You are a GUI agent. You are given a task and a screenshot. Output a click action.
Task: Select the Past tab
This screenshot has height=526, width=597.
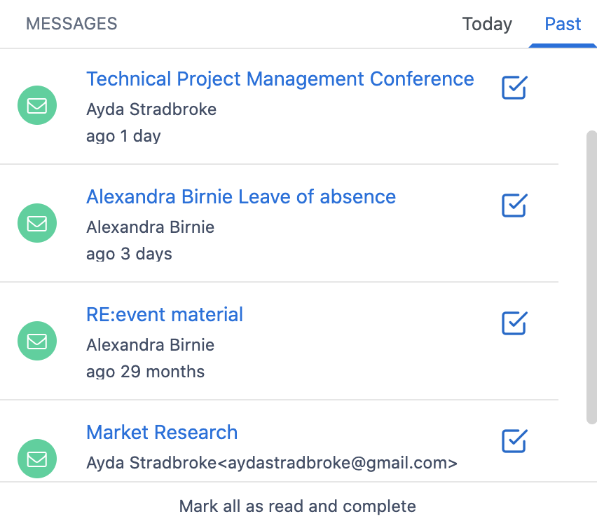coord(563,24)
